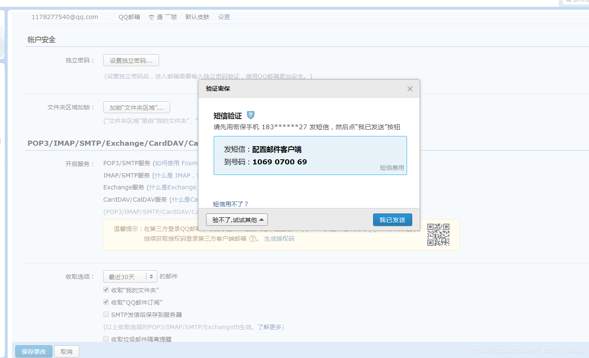
Task: Open the 最近30天 dropdown
Action: point(130,277)
